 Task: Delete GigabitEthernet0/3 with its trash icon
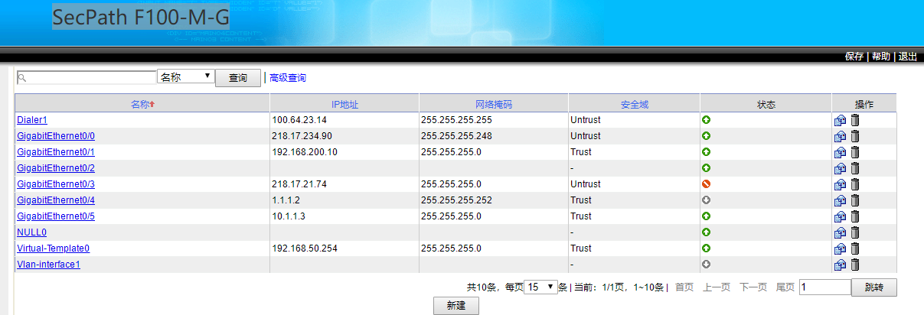tap(855, 184)
